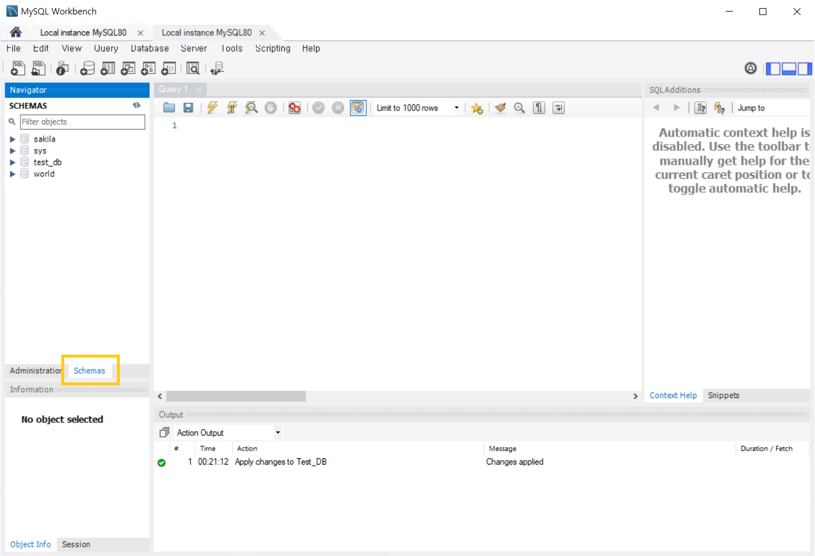815x556 pixels.
Task: Save the script to file
Action: pyautogui.click(x=188, y=108)
